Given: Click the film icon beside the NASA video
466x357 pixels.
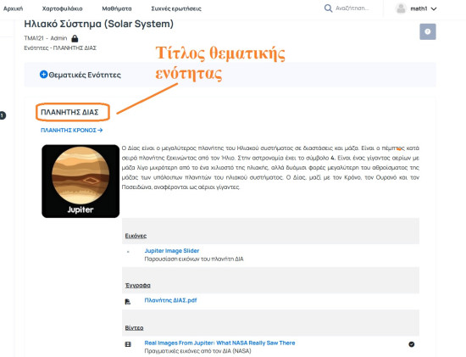Looking at the screenshot, I should click(x=128, y=344).
